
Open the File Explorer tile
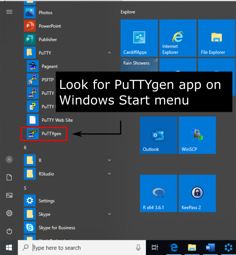216,38
